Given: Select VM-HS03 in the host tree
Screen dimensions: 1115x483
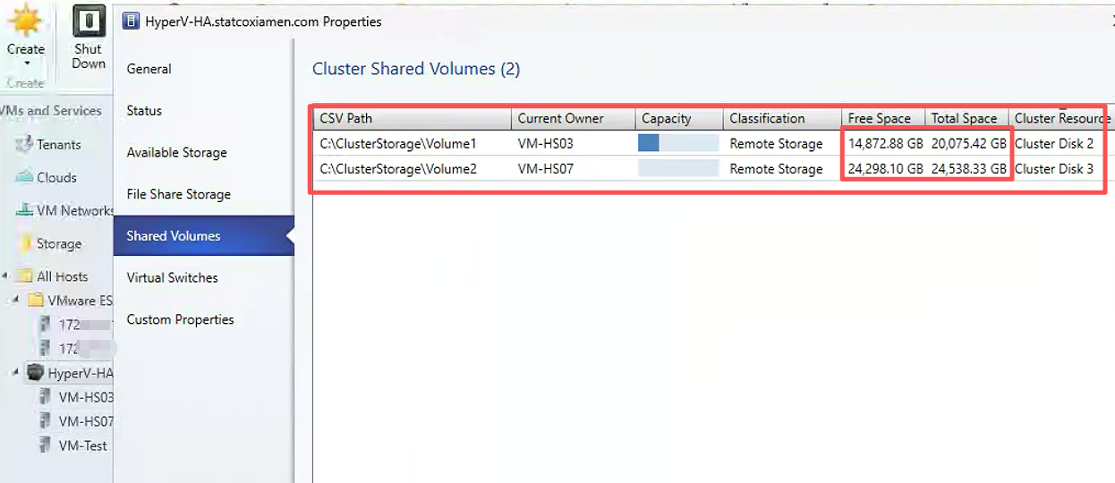Looking at the screenshot, I should pos(86,397).
